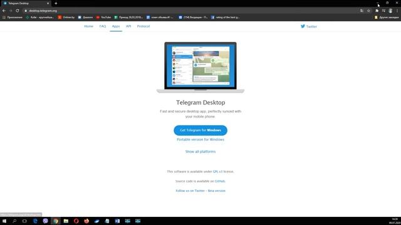Click the taskbar clock and date
The image size is (401, 225).
[x=395, y=221]
